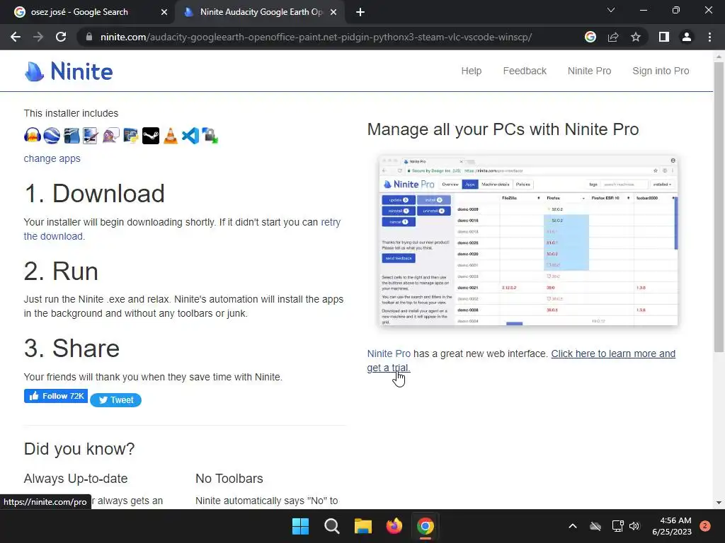The image size is (725, 543).
Task: Click the Google icon in address bar
Action: coord(590,37)
